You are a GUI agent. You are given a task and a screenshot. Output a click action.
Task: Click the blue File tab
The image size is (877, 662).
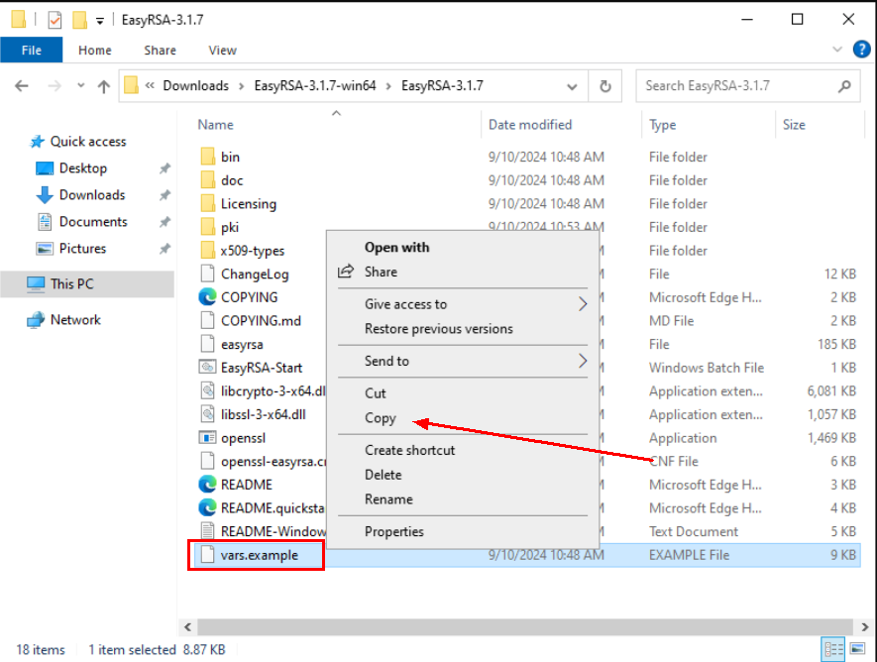pyautogui.click(x=31, y=51)
